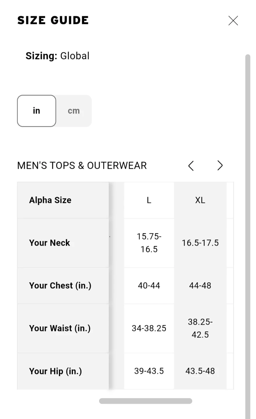Select the XL size column header
Image resolution: width=256 pixels, height=419 pixels.
click(x=200, y=200)
